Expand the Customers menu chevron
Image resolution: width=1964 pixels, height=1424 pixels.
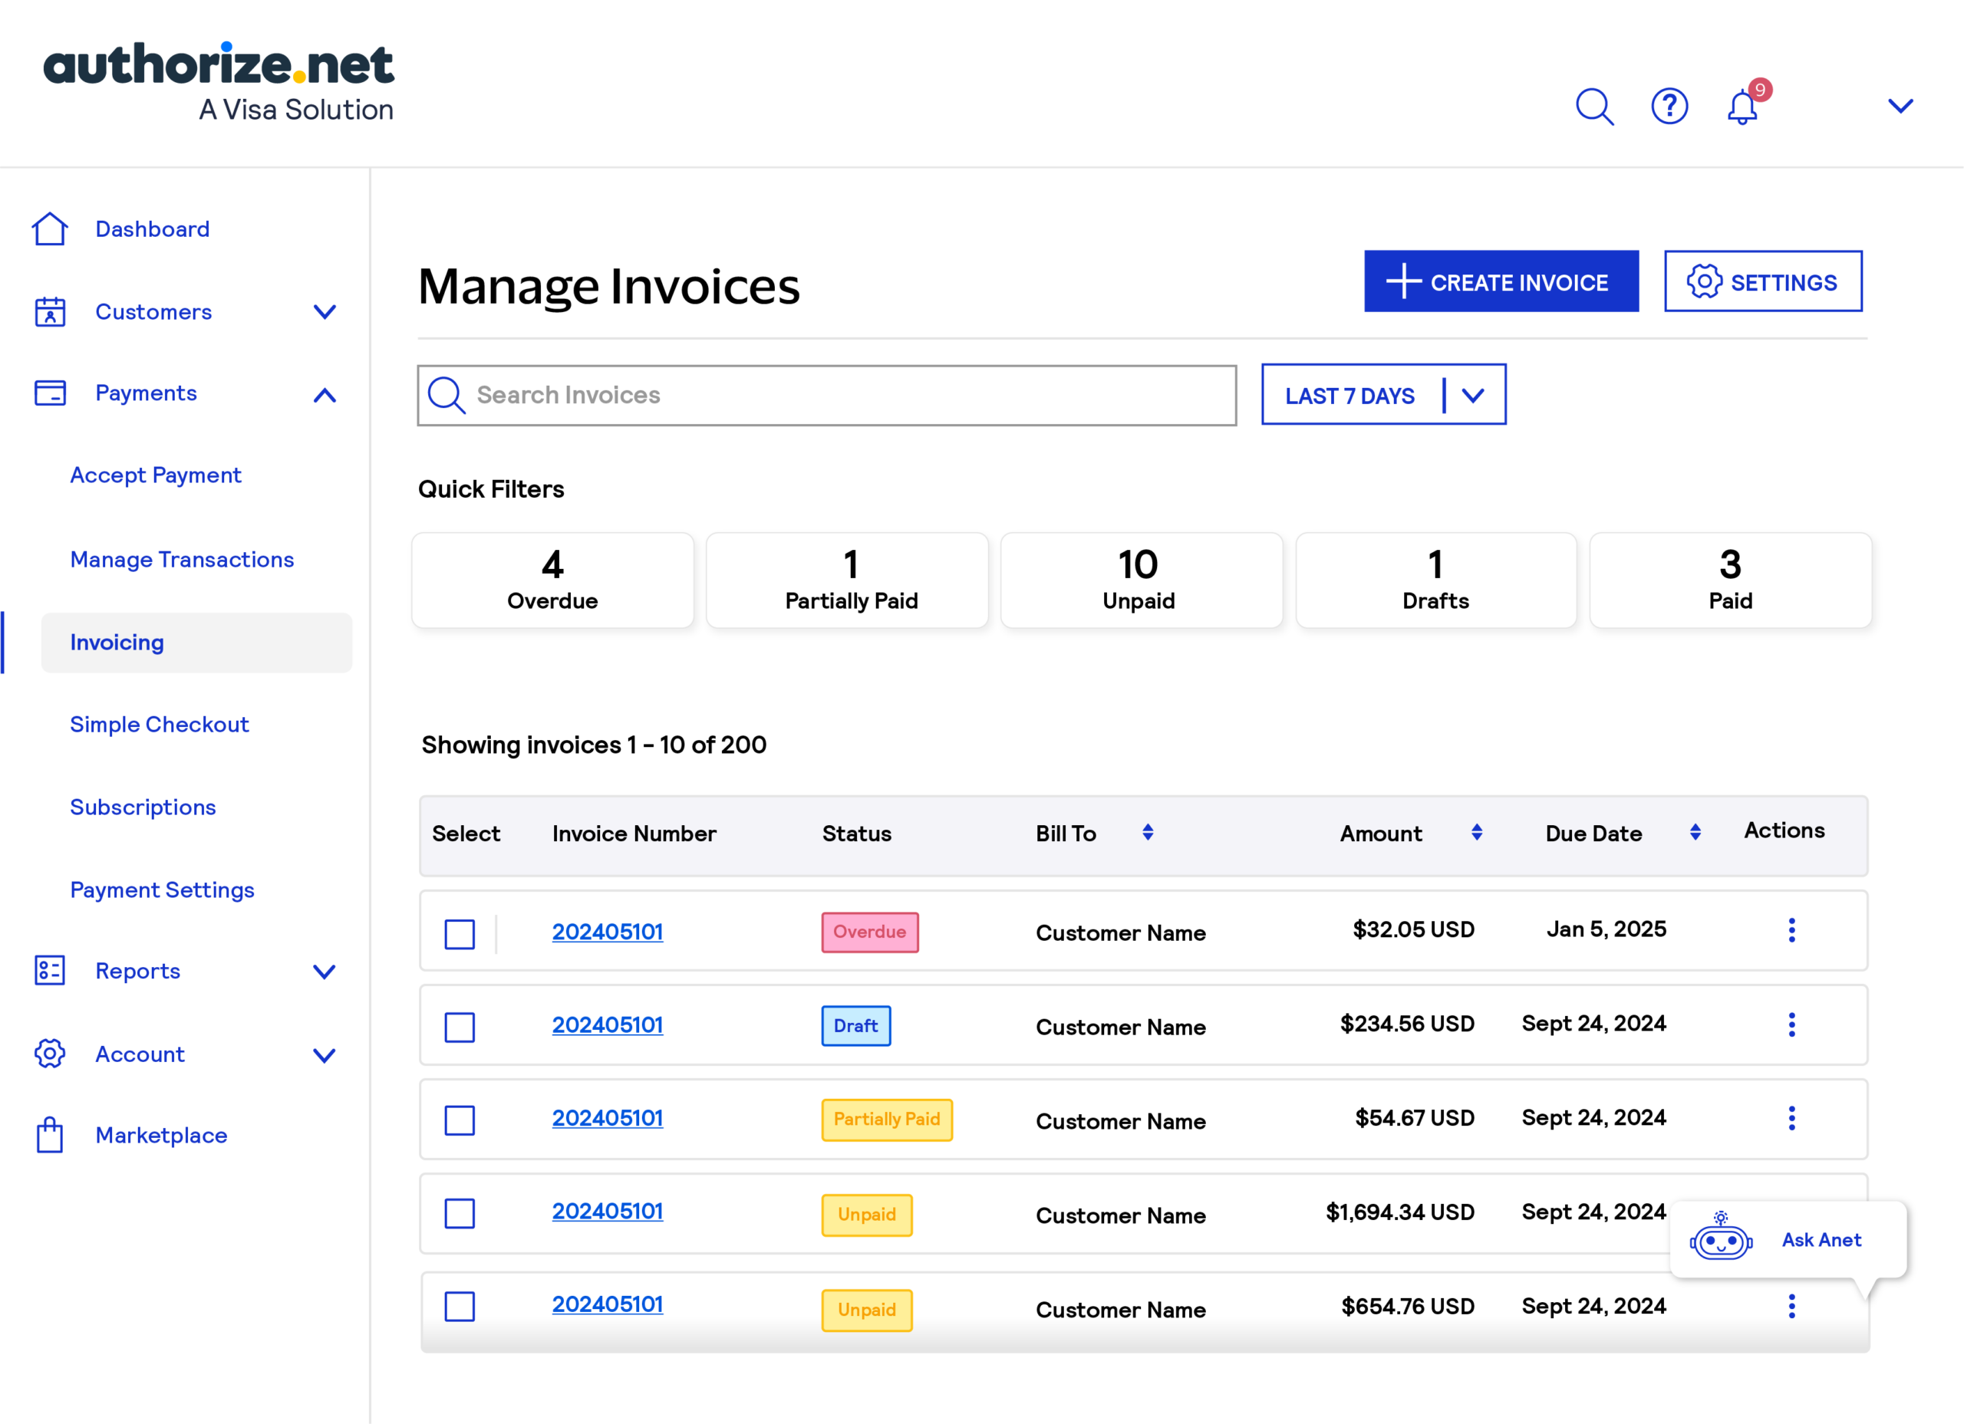click(x=325, y=311)
